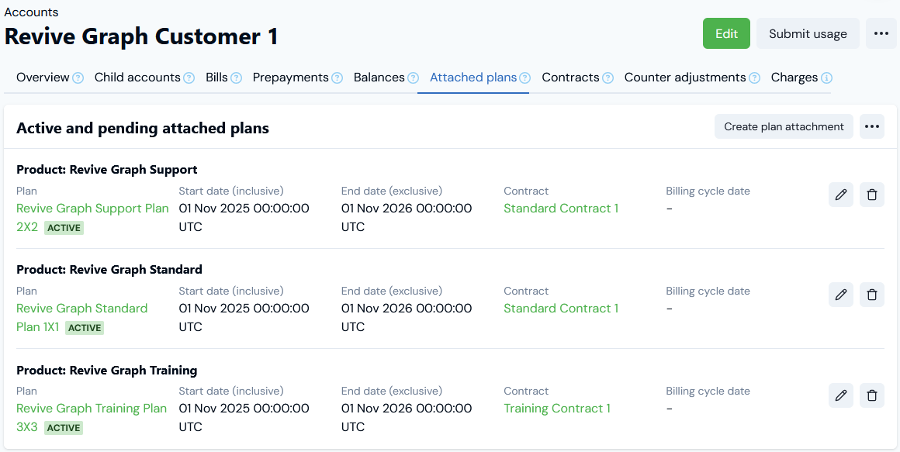900x452 pixels.
Task: Delete the Revive Graph Training plan attachment
Action: pos(872,395)
